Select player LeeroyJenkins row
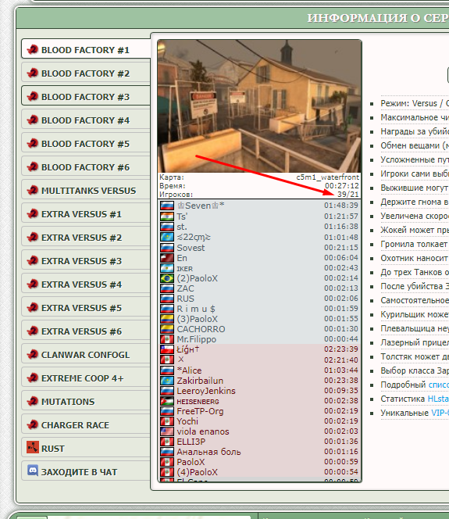Image resolution: width=449 pixels, height=519 pixels. coord(259,391)
